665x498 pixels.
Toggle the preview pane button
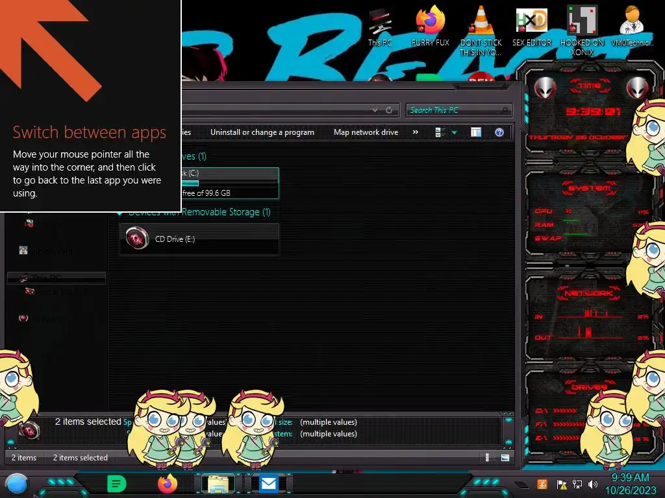pyautogui.click(x=476, y=132)
